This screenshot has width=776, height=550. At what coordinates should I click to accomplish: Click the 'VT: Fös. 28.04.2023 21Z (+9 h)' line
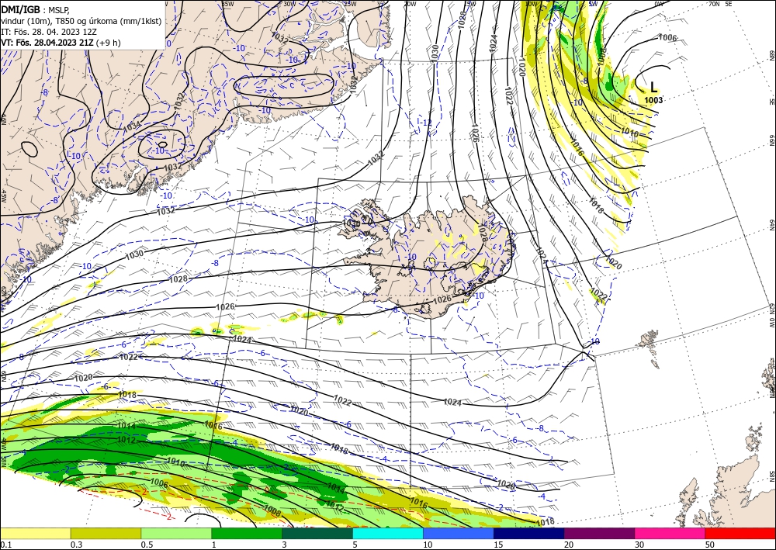[61, 43]
